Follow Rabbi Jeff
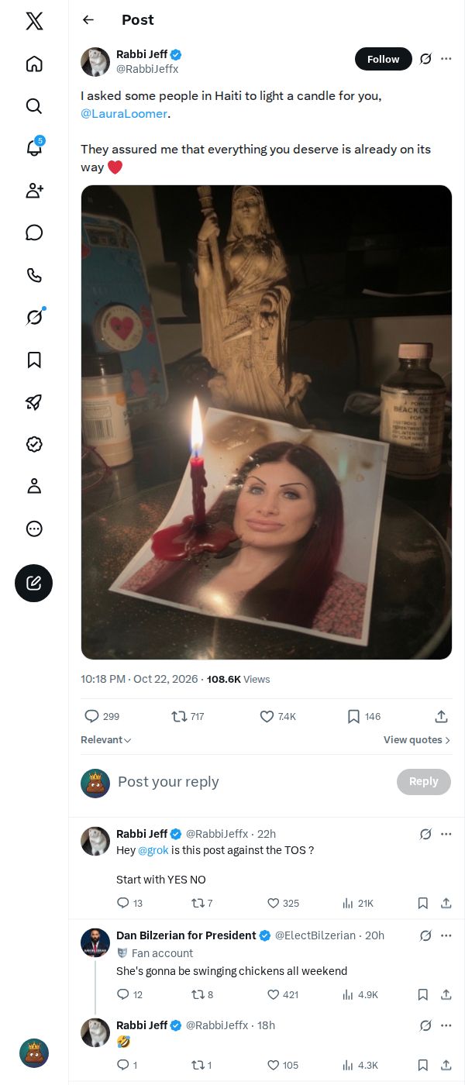 384,59
